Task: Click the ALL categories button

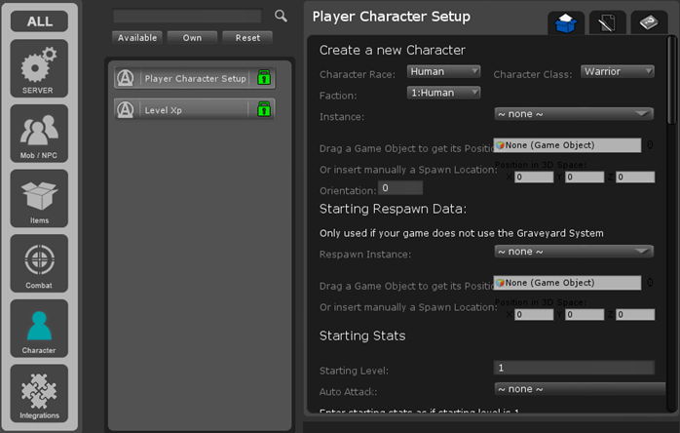Action: click(x=40, y=20)
